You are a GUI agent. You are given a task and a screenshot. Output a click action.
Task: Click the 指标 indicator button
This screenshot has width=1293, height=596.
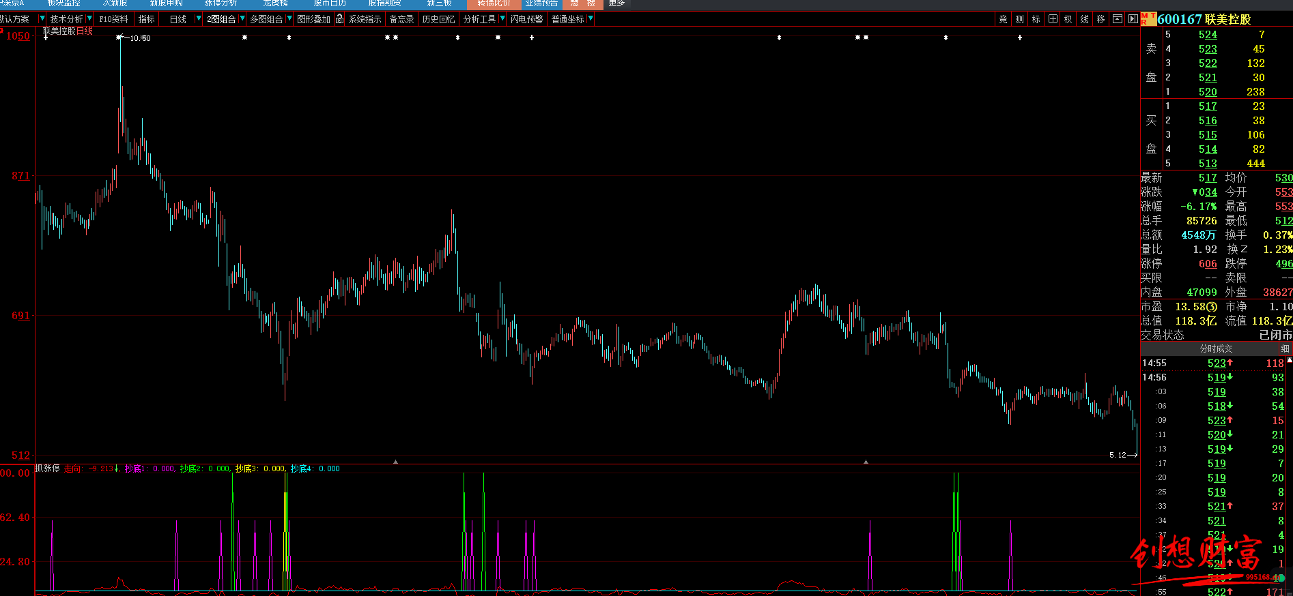pyautogui.click(x=147, y=19)
